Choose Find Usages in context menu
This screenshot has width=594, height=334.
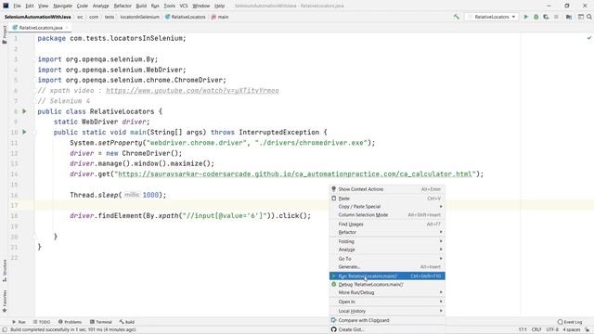tap(387, 225)
